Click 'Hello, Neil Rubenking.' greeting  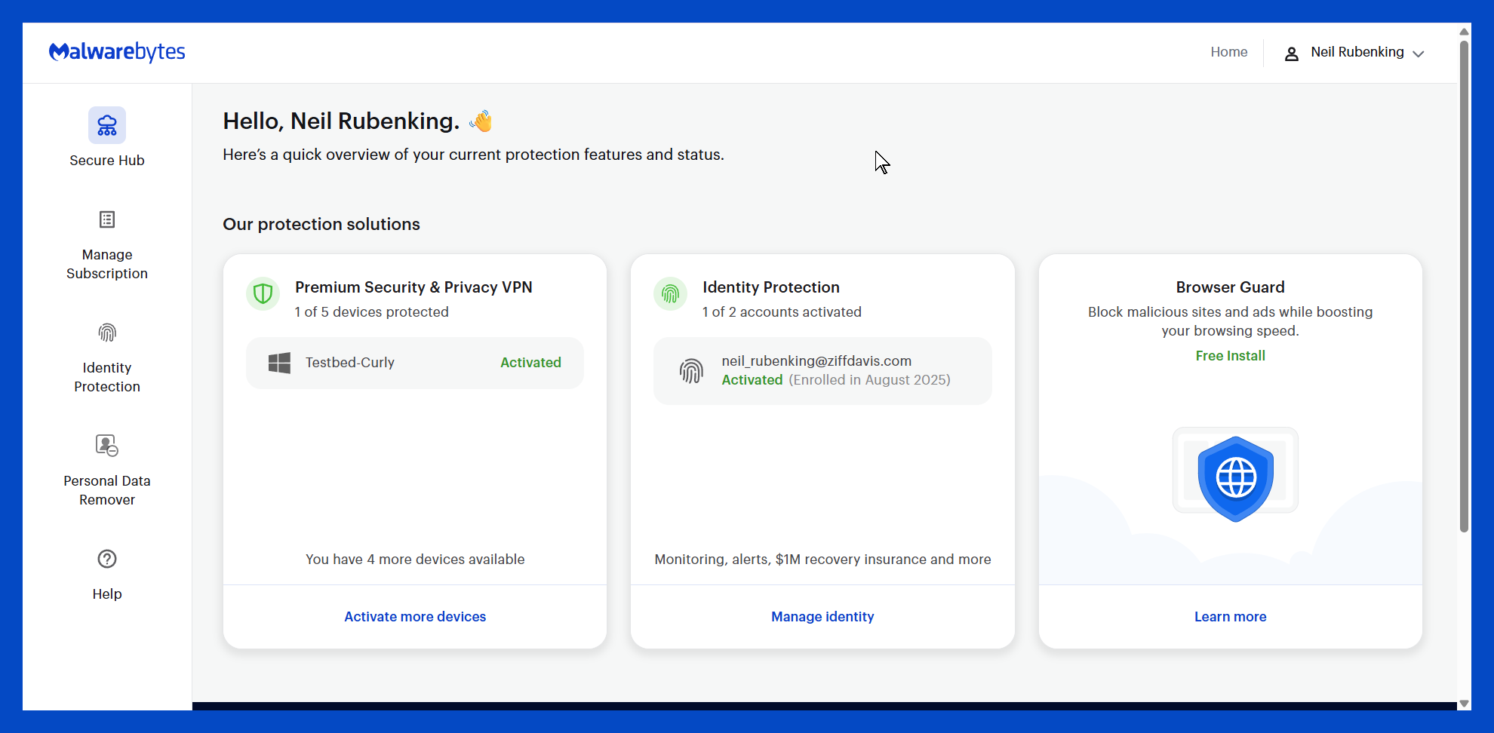341,121
